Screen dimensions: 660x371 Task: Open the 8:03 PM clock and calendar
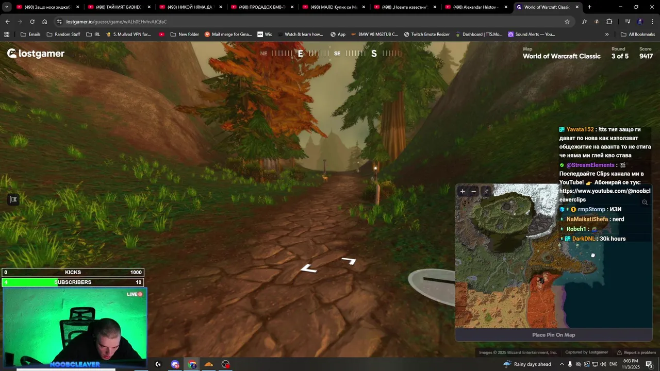[631, 364]
